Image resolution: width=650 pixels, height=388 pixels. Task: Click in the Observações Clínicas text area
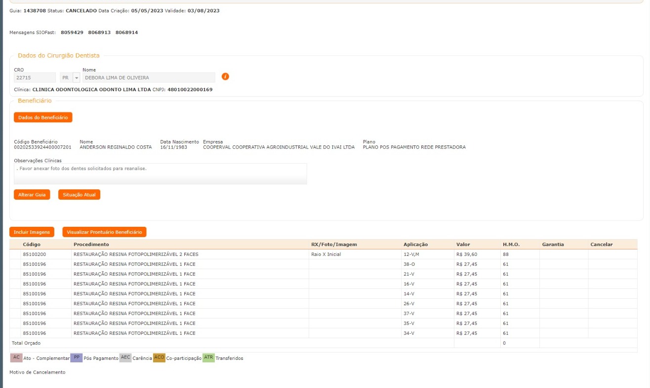click(x=160, y=174)
